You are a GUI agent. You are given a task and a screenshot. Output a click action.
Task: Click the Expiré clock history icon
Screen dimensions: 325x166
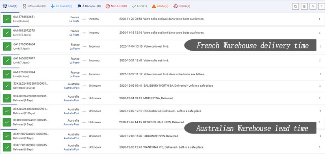175,6
